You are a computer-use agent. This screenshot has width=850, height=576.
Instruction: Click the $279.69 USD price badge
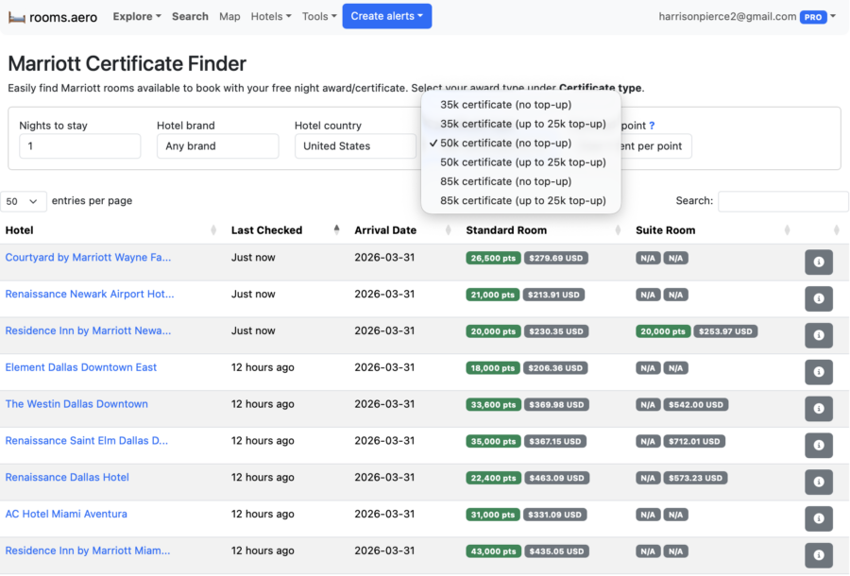tap(555, 258)
